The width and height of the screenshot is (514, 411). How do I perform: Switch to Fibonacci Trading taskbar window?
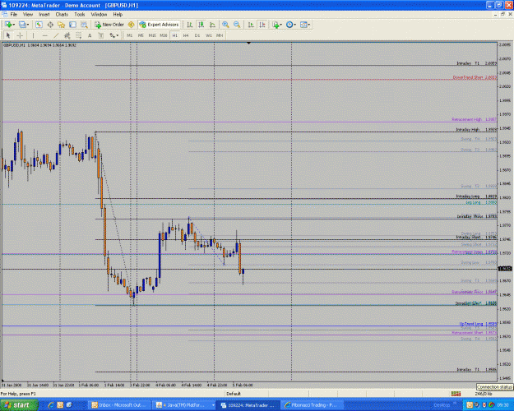click(311, 405)
